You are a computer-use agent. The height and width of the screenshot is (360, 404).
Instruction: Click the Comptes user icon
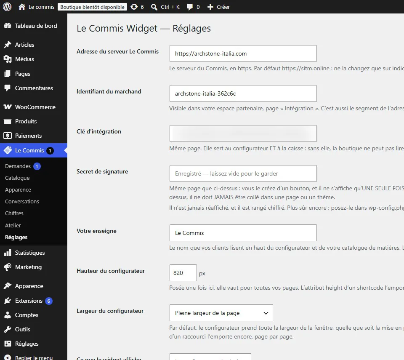pyautogui.click(x=8, y=315)
